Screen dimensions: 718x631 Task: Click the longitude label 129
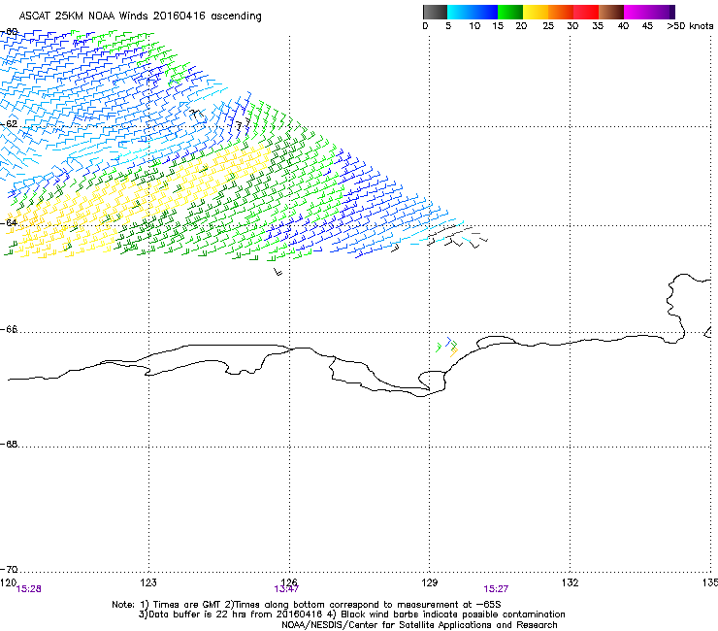pos(430,582)
